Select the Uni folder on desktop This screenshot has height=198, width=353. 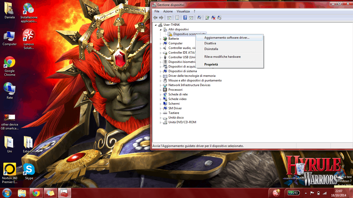pos(10,144)
